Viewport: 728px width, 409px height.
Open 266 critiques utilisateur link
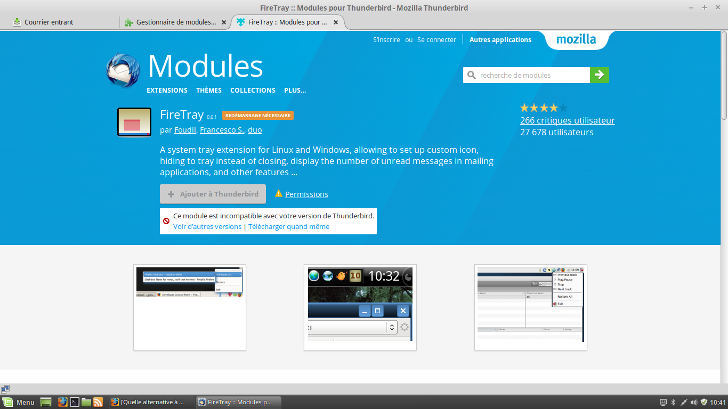point(568,120)
